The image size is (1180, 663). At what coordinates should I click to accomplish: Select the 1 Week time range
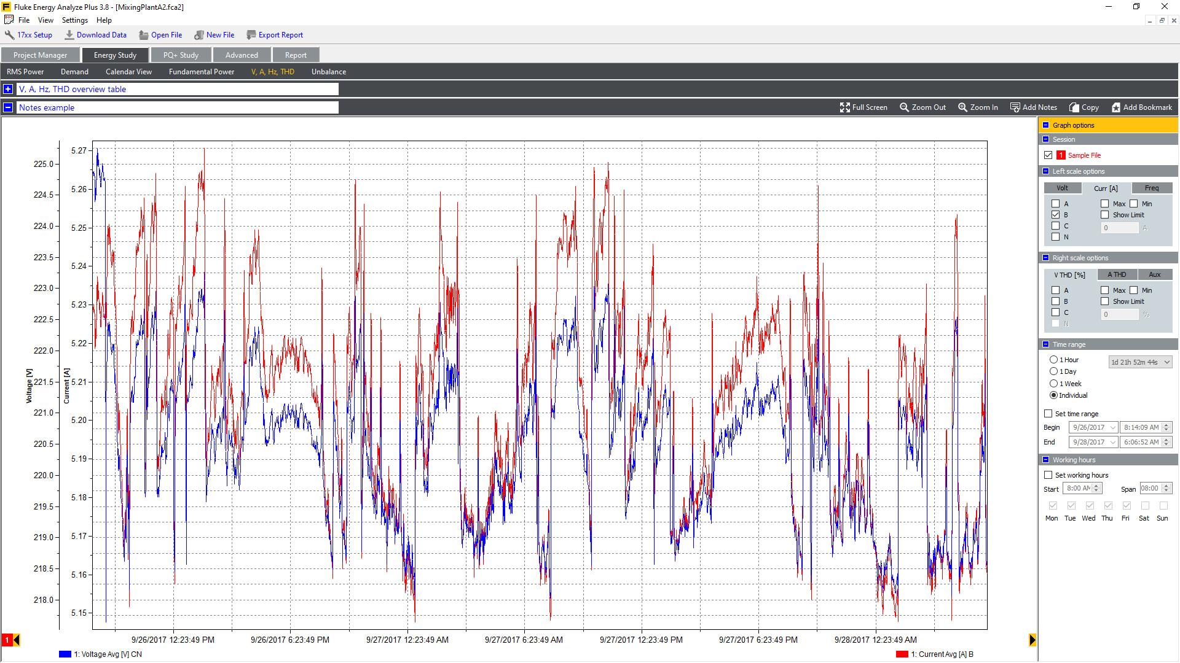[x=1053, y=384]
